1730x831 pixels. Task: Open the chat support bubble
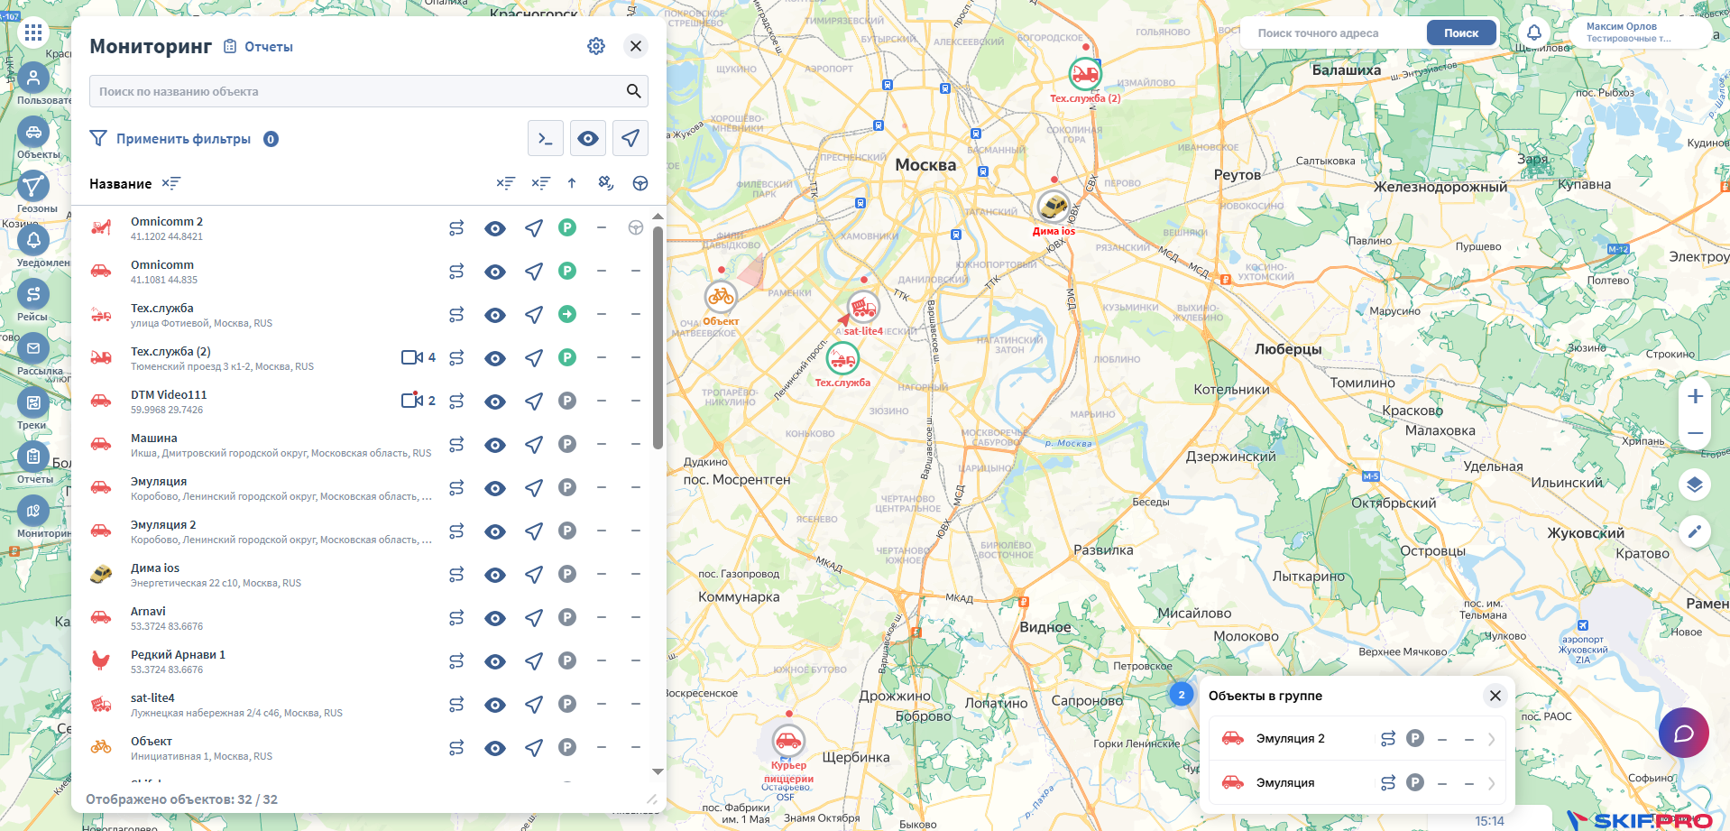[x=1684, y=733]
